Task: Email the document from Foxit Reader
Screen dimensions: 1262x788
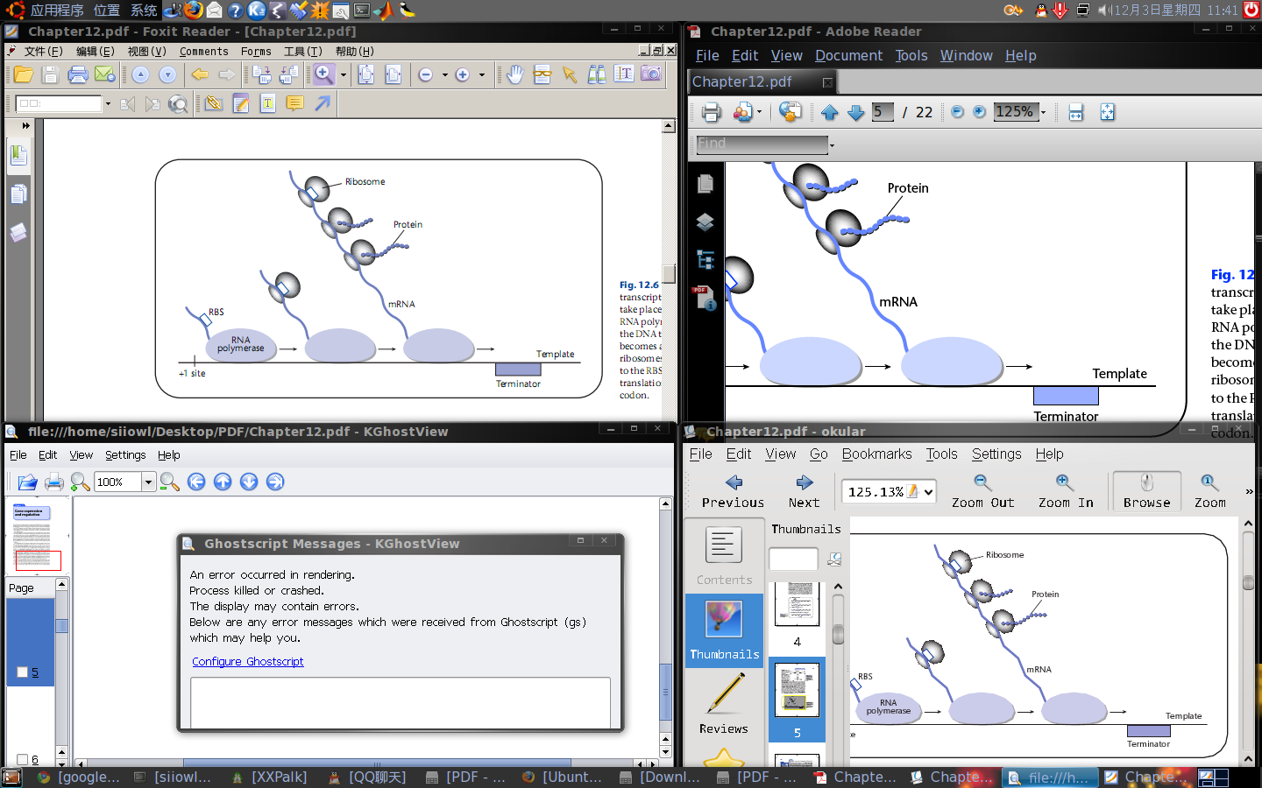Action: coord(105,75)
